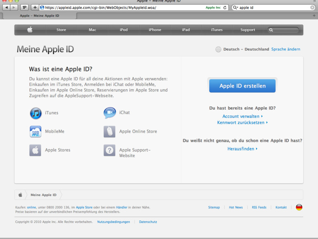Click the Kontakt footer link

tap(281, 207)
